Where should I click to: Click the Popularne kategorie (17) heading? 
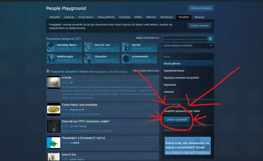(x=63, y=39)
